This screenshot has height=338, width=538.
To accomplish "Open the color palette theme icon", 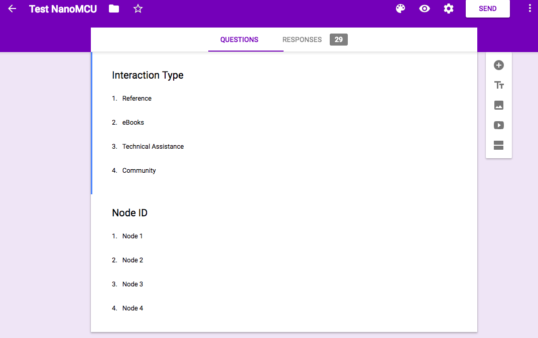I will [400, 9].
